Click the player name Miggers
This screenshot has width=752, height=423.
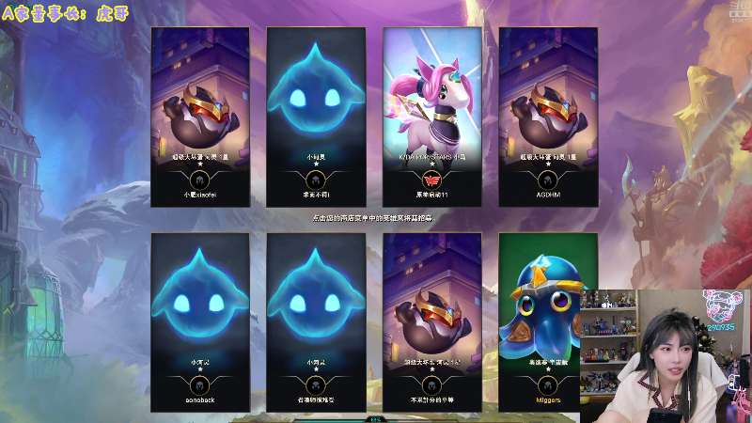coord(548,400)
